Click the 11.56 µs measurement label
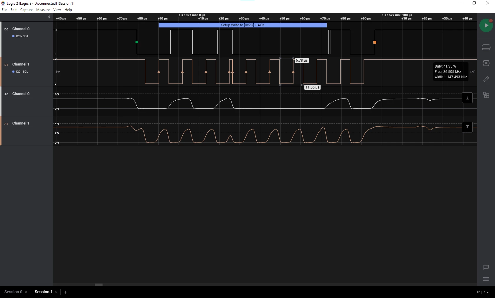Viewport: 495px width, 298px height. (312, 87)
